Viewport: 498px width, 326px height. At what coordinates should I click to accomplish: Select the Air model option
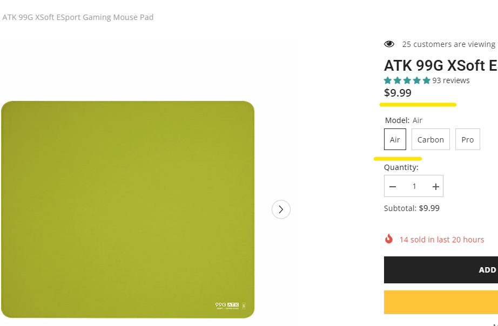point(395,140)
